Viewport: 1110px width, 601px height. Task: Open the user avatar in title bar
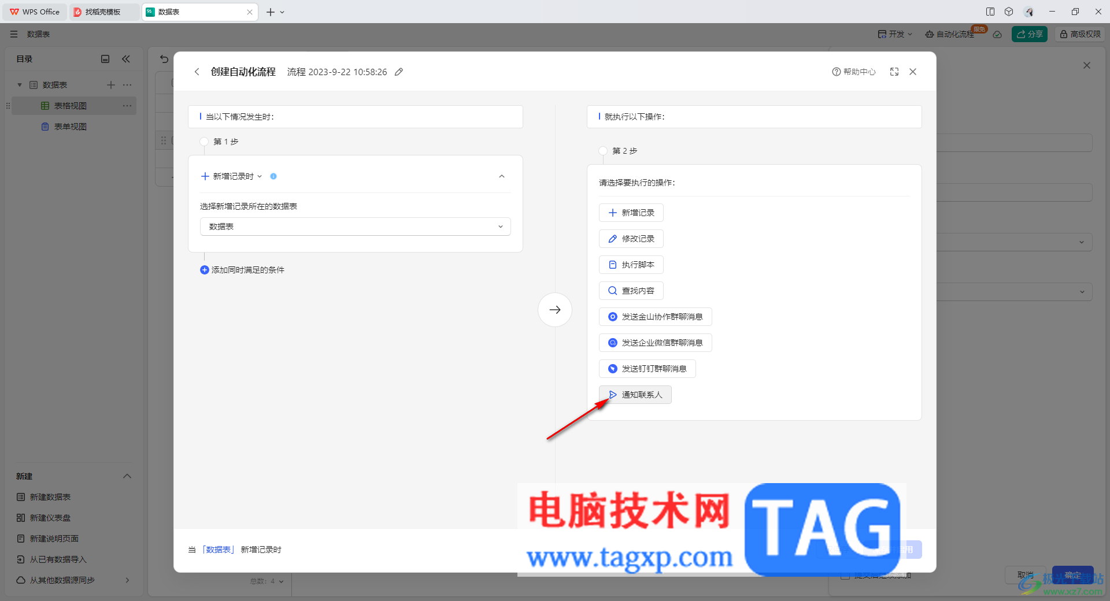coord(1029,12)
